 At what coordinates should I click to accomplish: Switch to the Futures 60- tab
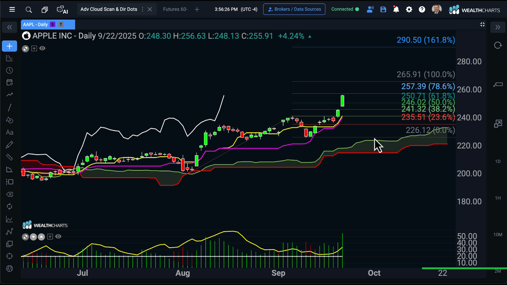coord(175,9)
